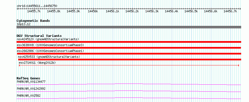
Task: Select the esv2714011 Wong2012b label
Action: [37, 63]
